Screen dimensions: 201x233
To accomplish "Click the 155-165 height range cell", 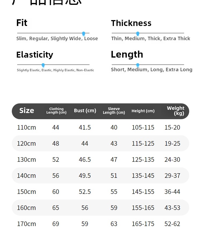I will pos(143,208).
